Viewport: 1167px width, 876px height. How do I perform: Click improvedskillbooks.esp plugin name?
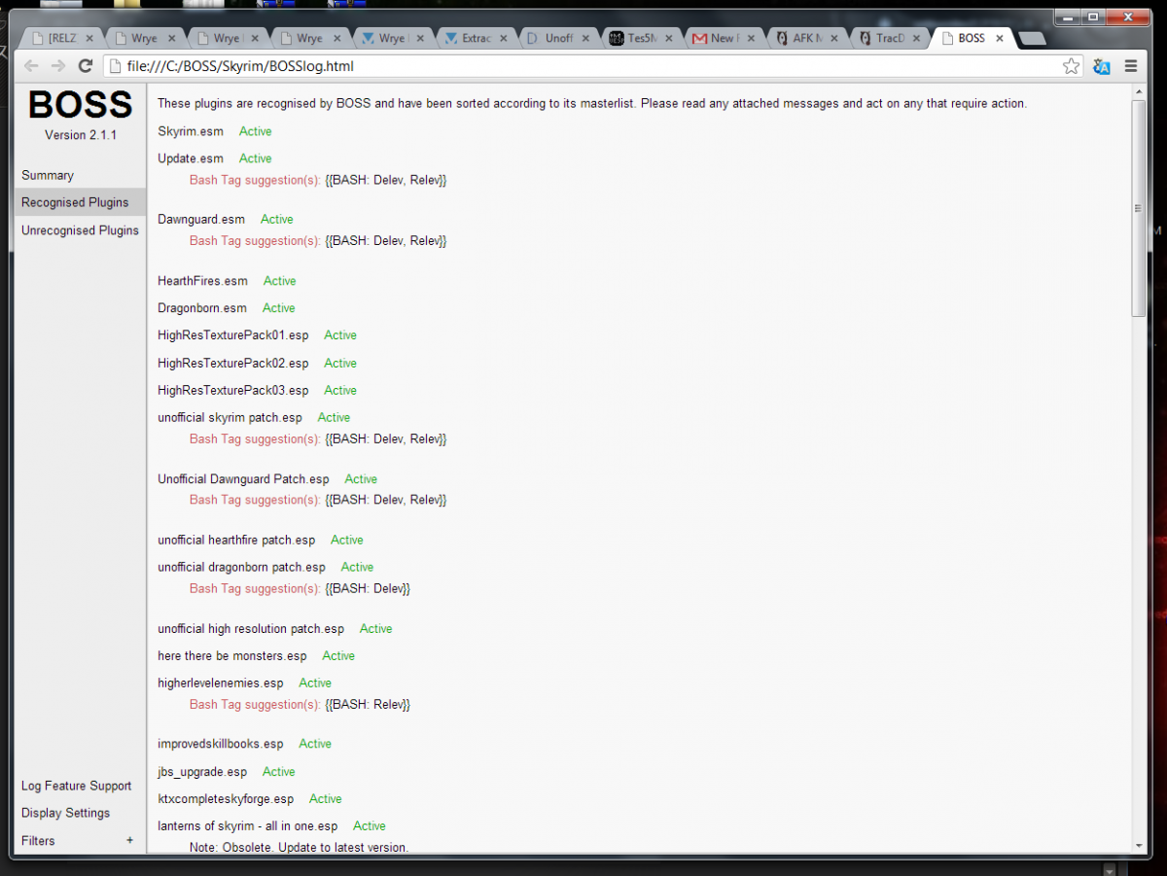click(221, 744)
